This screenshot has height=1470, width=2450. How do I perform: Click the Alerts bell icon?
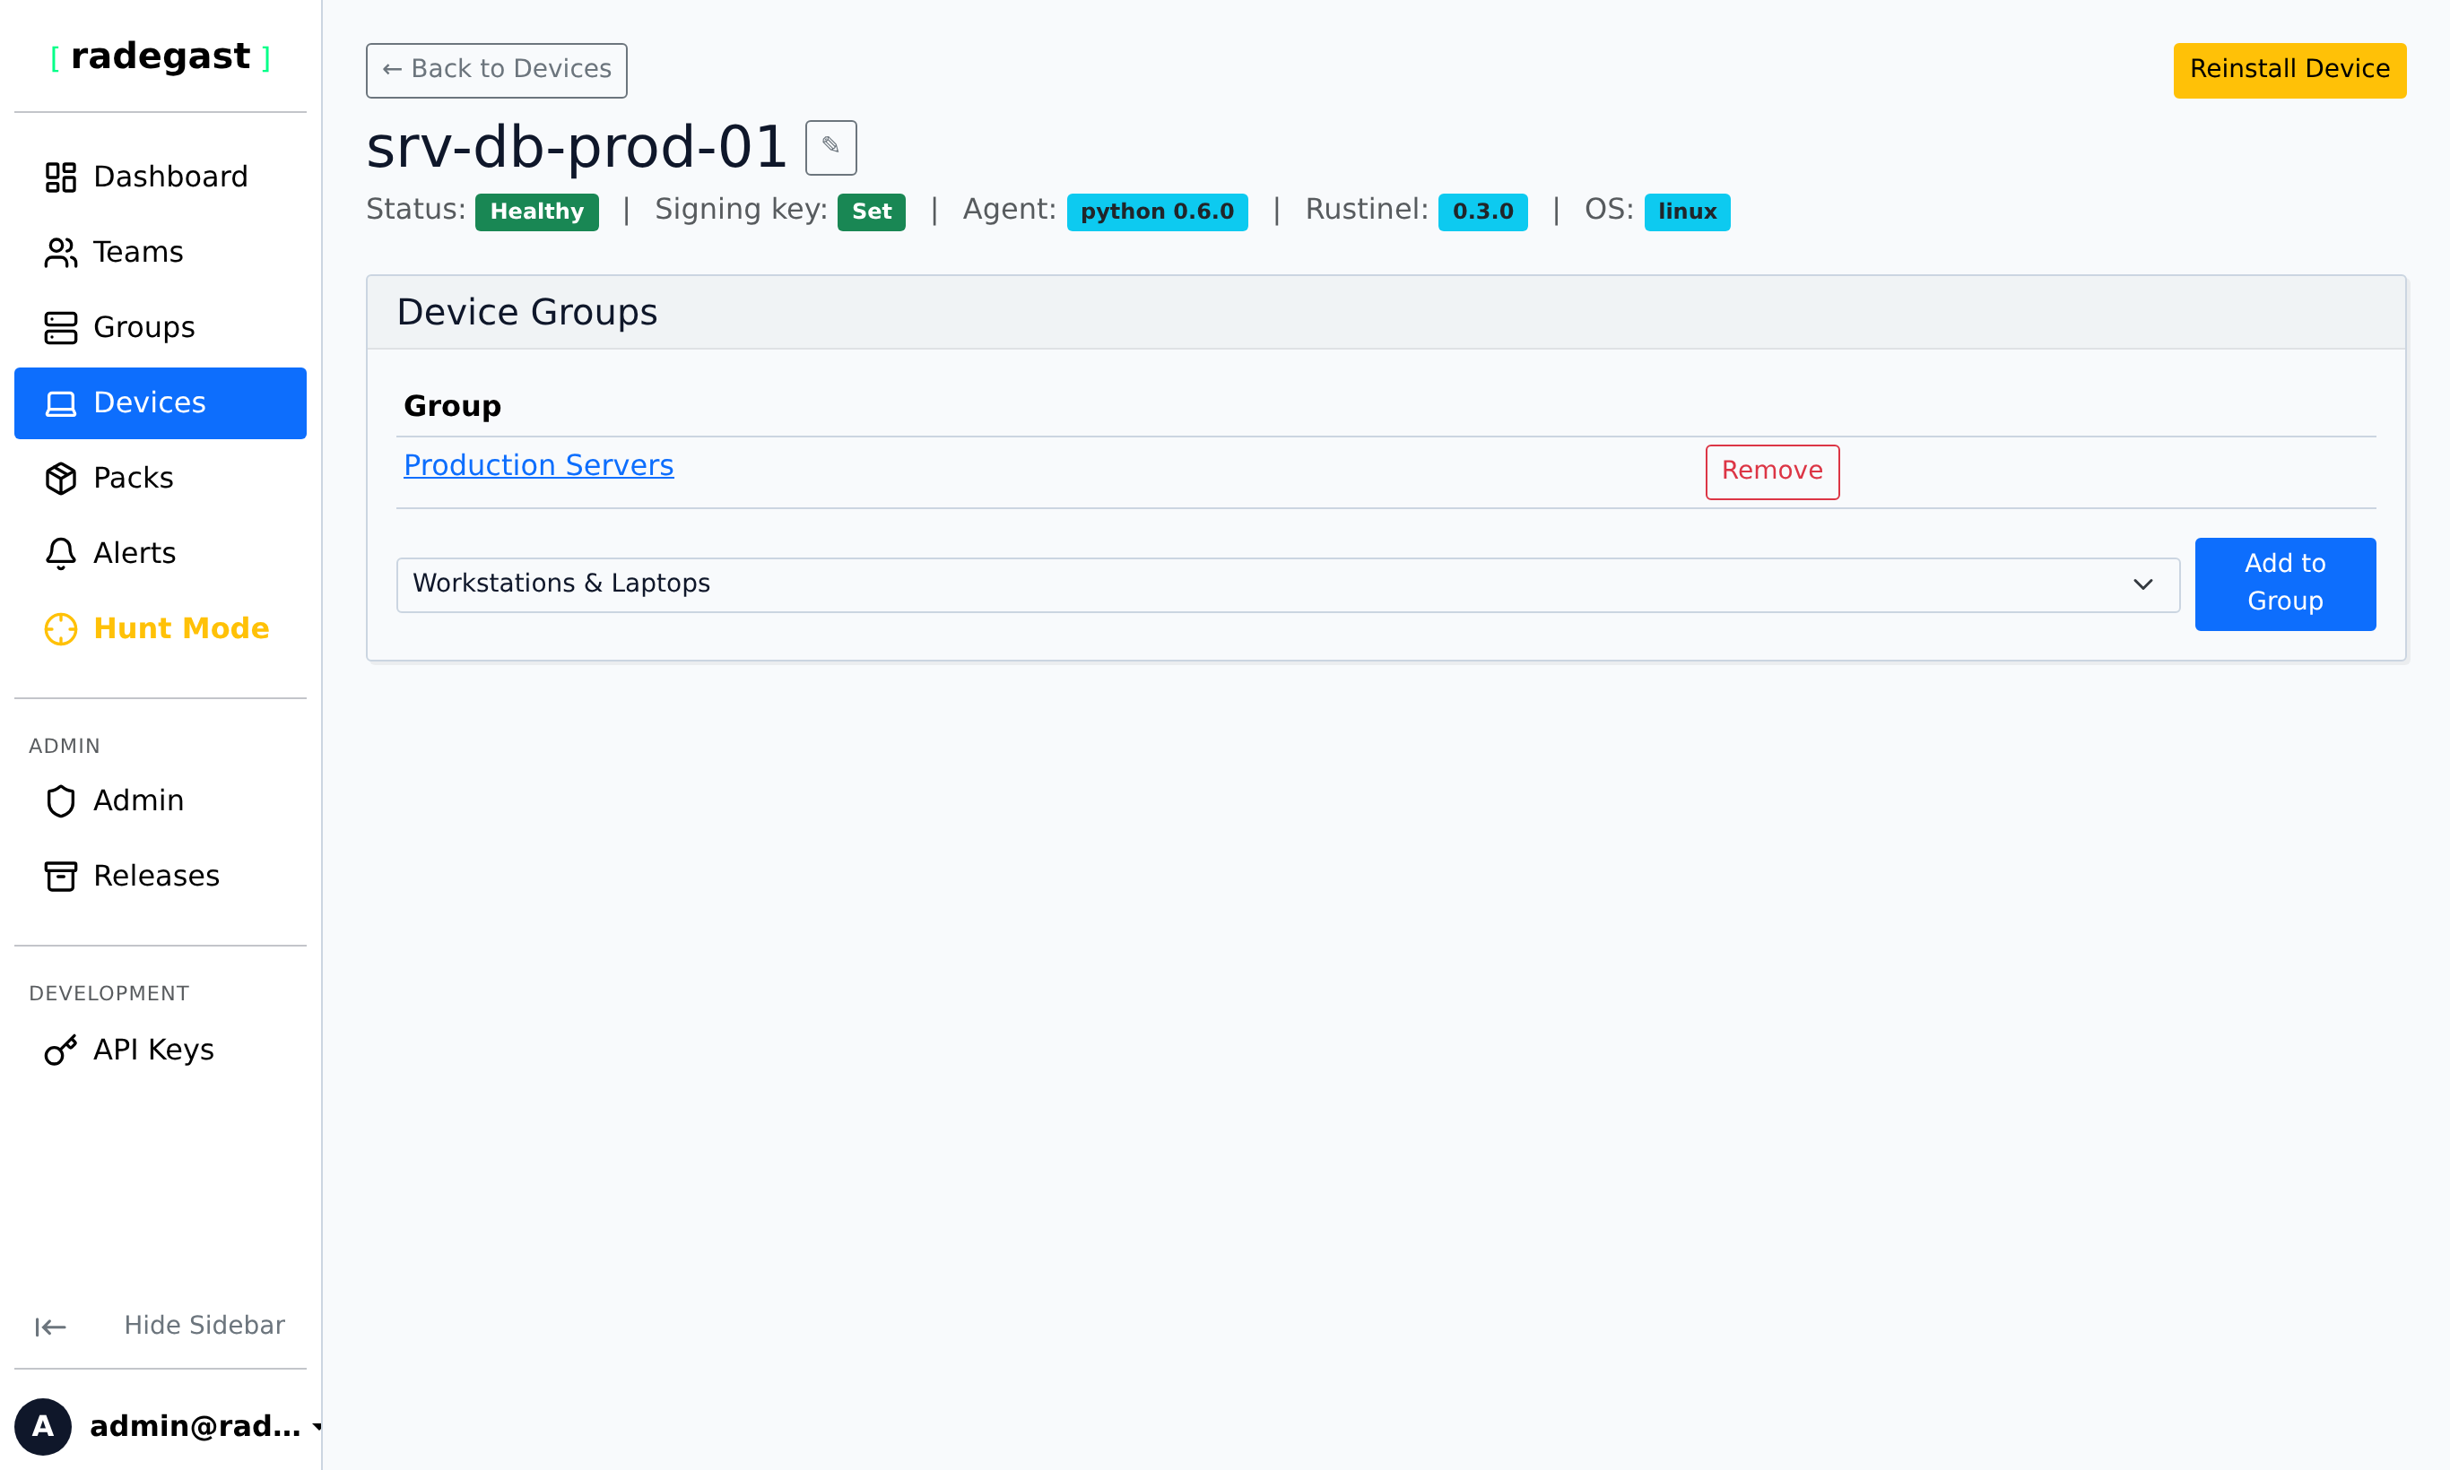click(60, 554)
